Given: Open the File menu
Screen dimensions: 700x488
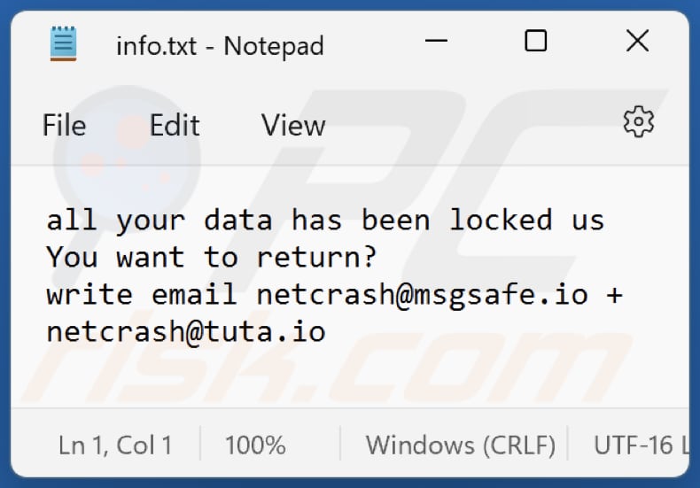Looking at the screenshot, I should point(64,126).
